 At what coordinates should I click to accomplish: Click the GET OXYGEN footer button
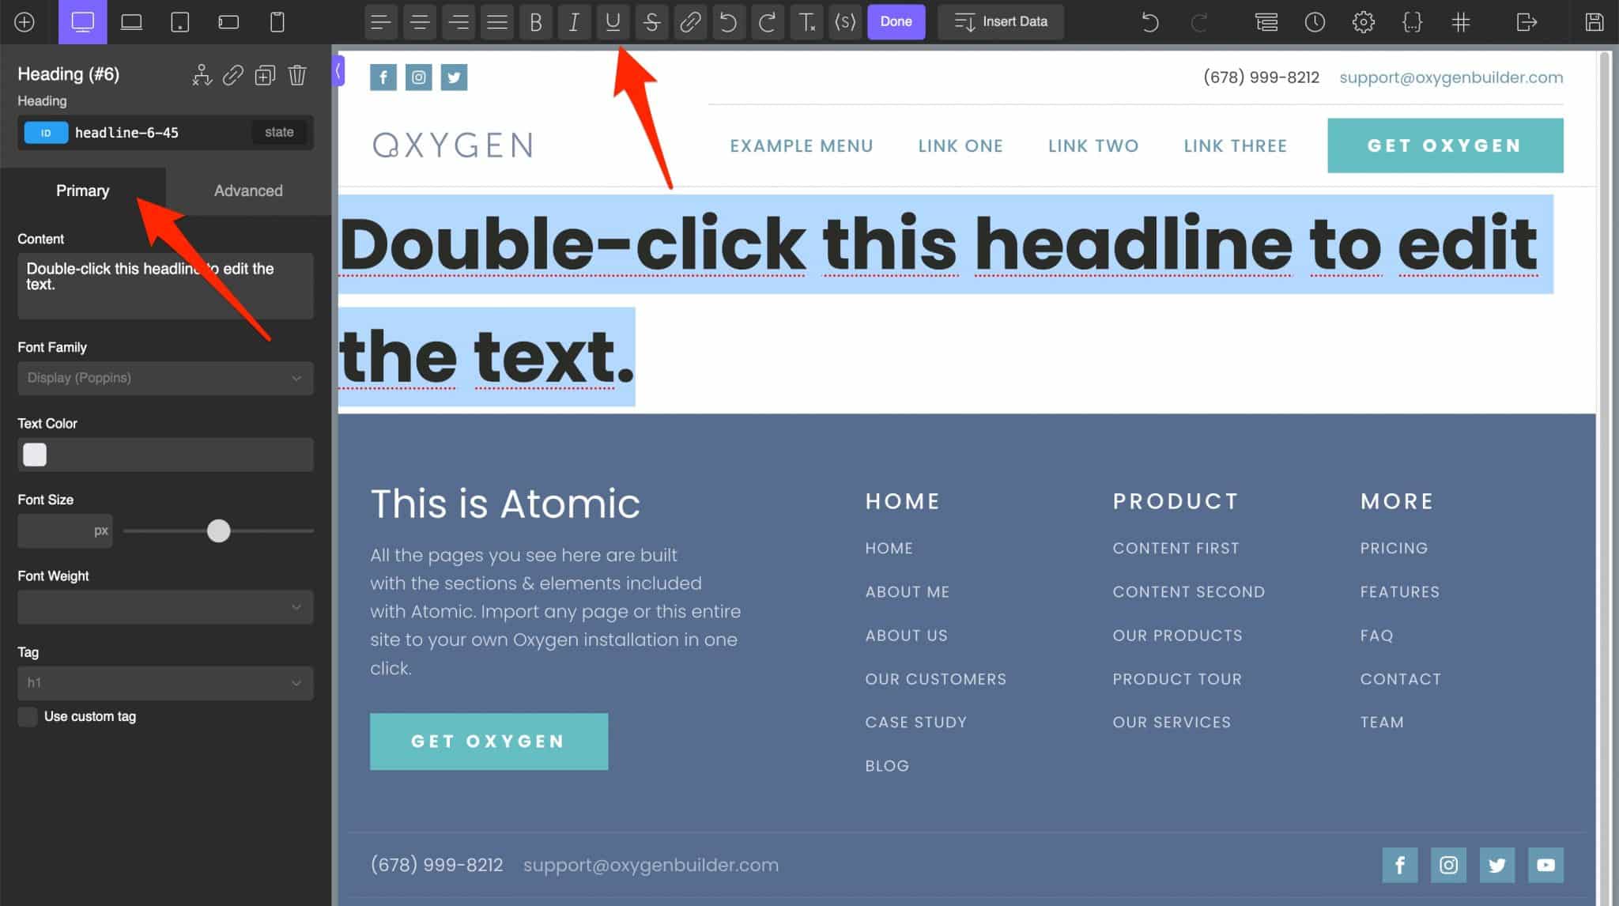(488, 740)
